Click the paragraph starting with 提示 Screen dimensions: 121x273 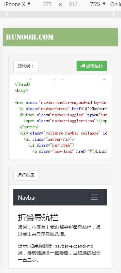click(x=59, y=253)
